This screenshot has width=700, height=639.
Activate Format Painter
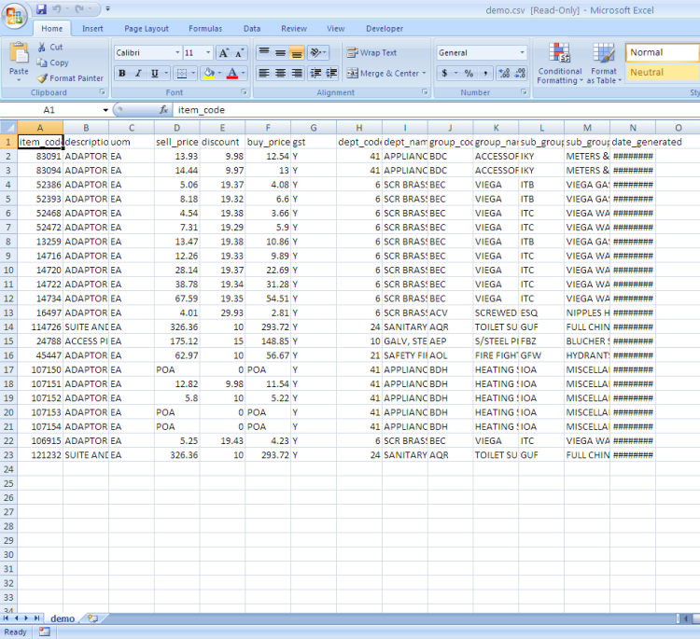[70, 78]
